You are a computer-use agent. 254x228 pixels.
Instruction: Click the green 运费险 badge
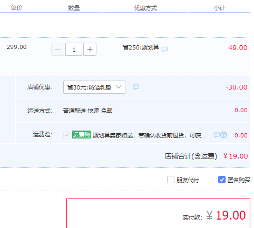[x=81, y=135]
